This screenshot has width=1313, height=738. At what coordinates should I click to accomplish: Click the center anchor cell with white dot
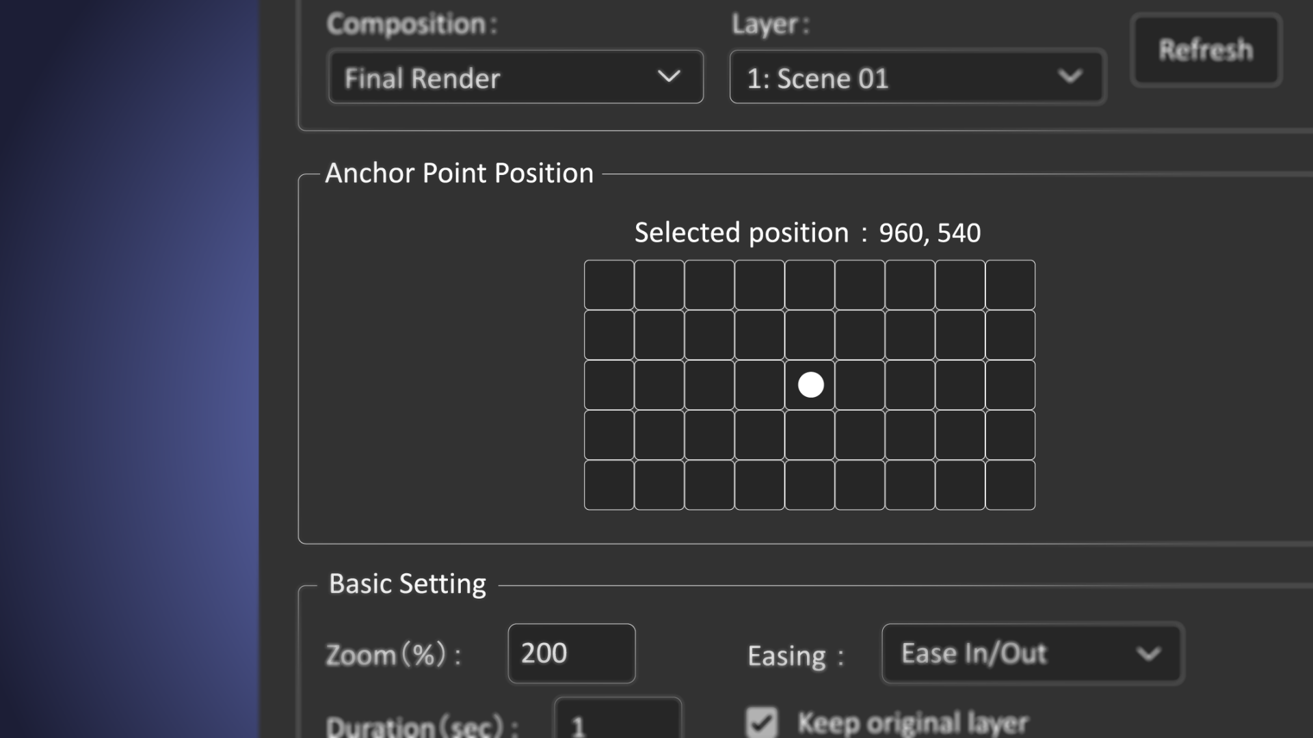(x=810, y=385)
